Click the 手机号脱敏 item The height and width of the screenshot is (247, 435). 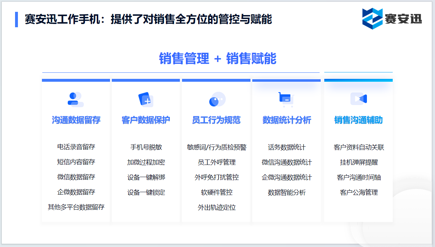coord(146,147)
